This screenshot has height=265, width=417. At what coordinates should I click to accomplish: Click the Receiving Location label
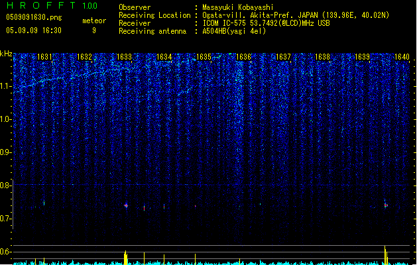tap(154, 15)
